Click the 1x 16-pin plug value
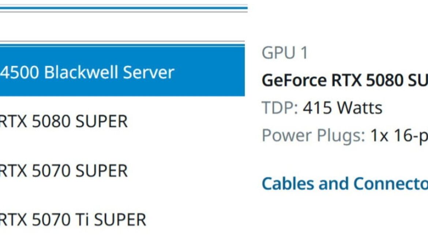Screen dimensions: 428x241 point(399,136)
